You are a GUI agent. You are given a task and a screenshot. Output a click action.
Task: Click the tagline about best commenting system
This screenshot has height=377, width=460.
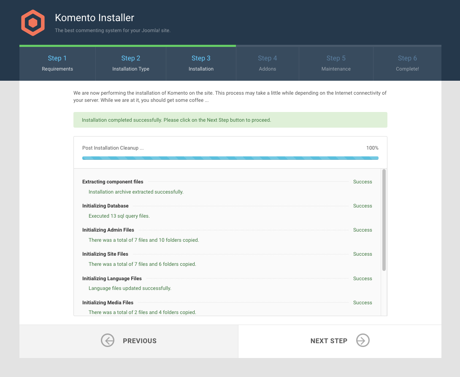tap(113, 30)
